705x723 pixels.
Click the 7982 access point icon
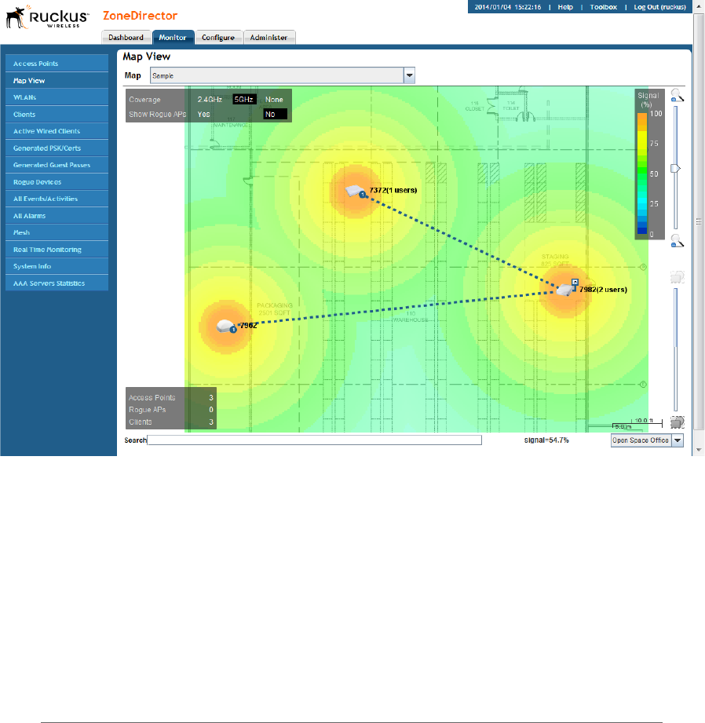click(x=565, y=290)
